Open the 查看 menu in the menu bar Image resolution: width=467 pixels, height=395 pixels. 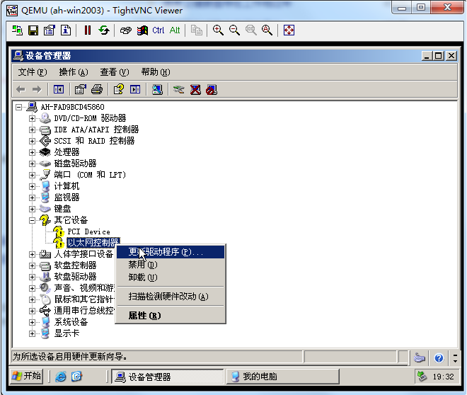click(x=114, y=72)
